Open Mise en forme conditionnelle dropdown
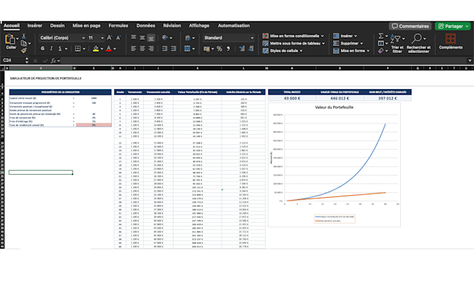Screen dimensions: 474x296 [x=293, y=36]
